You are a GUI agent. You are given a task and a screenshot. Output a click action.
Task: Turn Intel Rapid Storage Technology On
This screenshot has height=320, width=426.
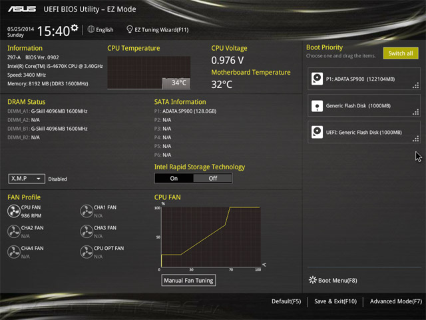coord(174,178)
